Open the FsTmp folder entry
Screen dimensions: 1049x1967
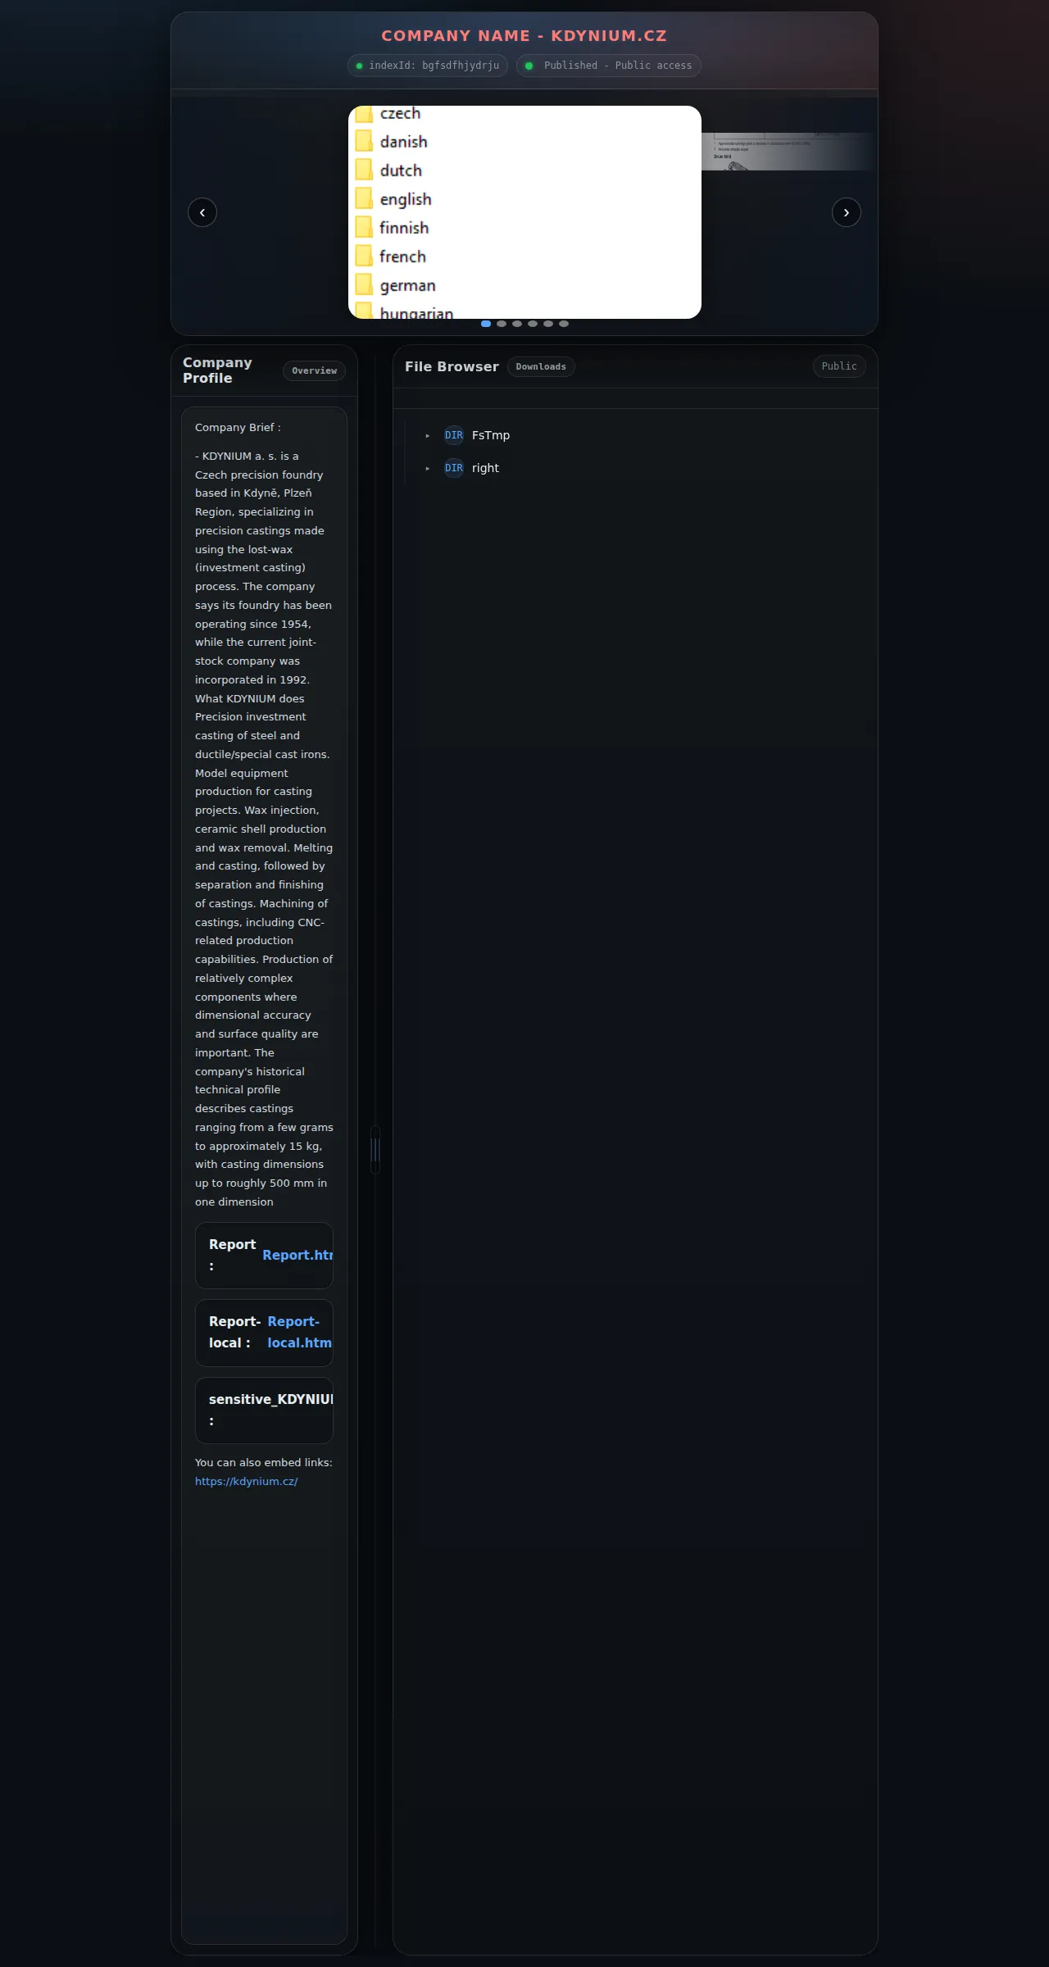[491, 435]
